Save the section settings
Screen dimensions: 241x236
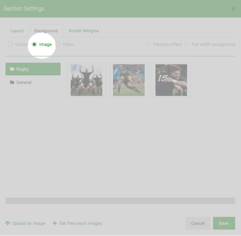[224, 223]
